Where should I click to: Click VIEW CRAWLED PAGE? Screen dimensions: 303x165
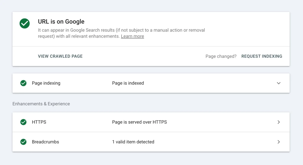(60, 56)
